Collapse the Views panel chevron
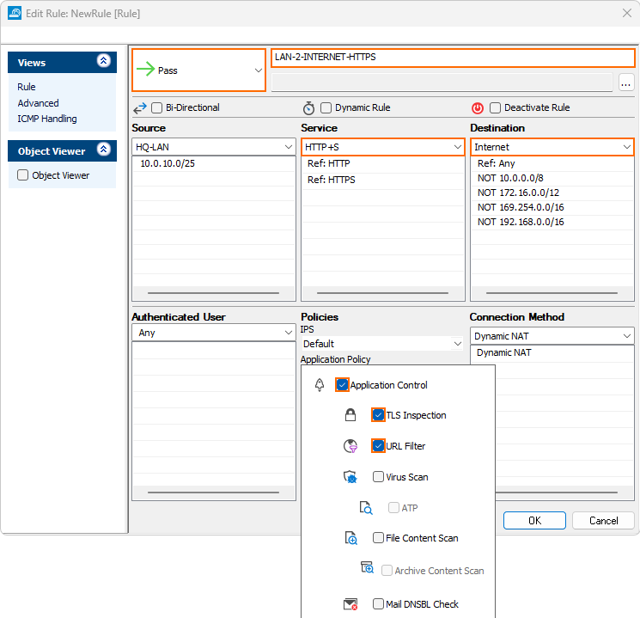 [x=104, y=61]
